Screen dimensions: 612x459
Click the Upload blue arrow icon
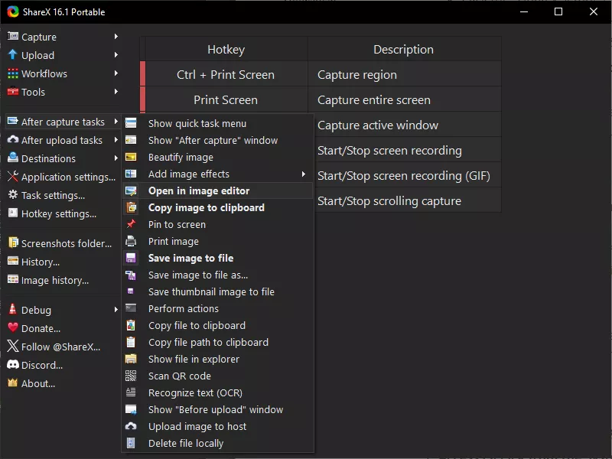[x=13, y=54]
